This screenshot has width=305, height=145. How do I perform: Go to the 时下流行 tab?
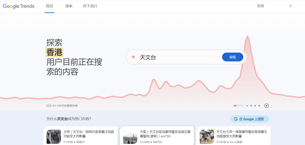click(90, 6)
